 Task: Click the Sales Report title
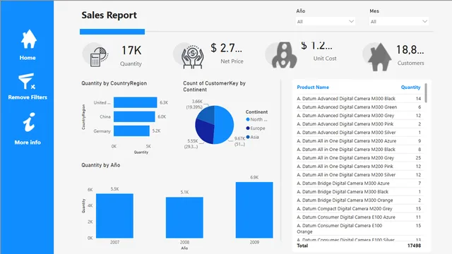coord(109,15)
